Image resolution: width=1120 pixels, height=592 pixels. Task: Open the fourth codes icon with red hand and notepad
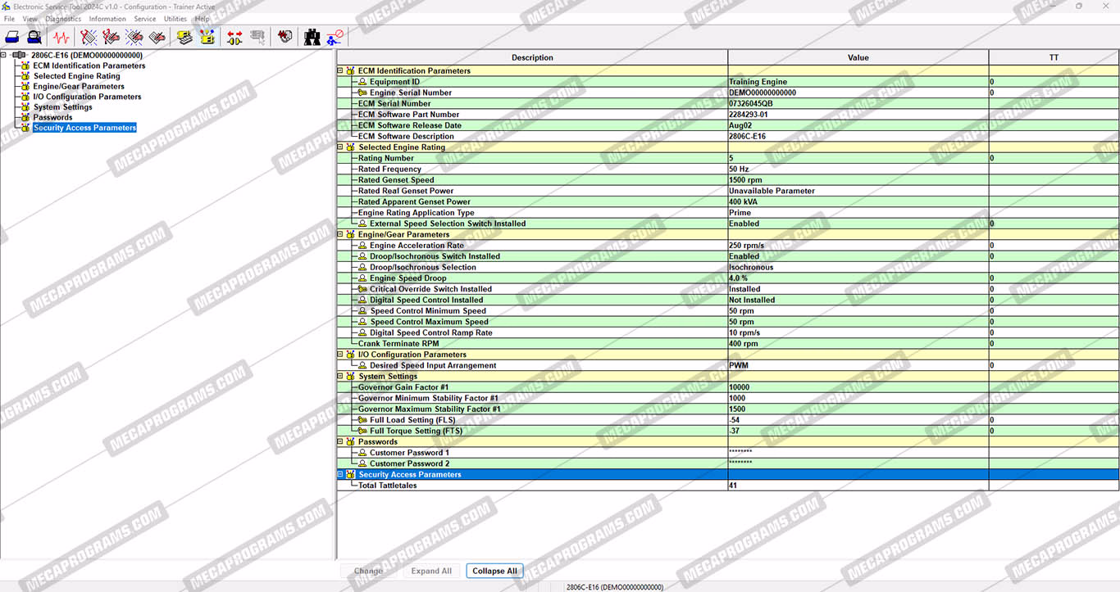(157, 37)
